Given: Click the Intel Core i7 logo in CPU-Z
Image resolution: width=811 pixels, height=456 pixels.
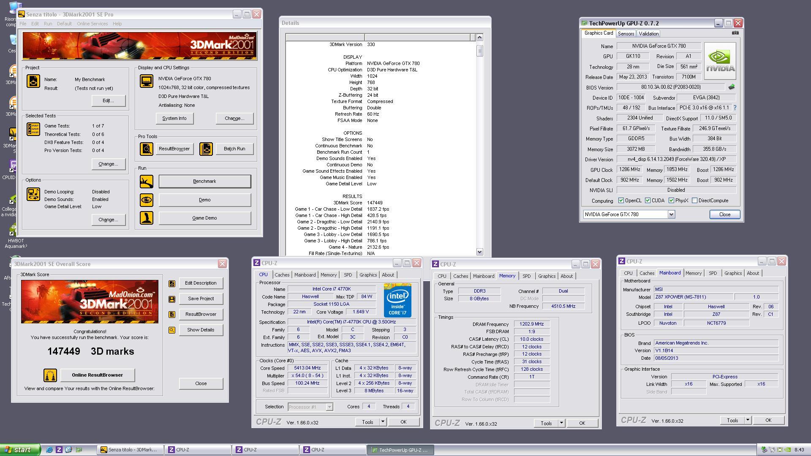Looking at the screenshot, I should pos(397,301).
